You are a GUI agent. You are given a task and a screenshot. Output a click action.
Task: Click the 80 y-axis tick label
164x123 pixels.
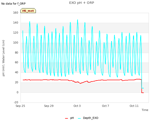click(16, 53)
